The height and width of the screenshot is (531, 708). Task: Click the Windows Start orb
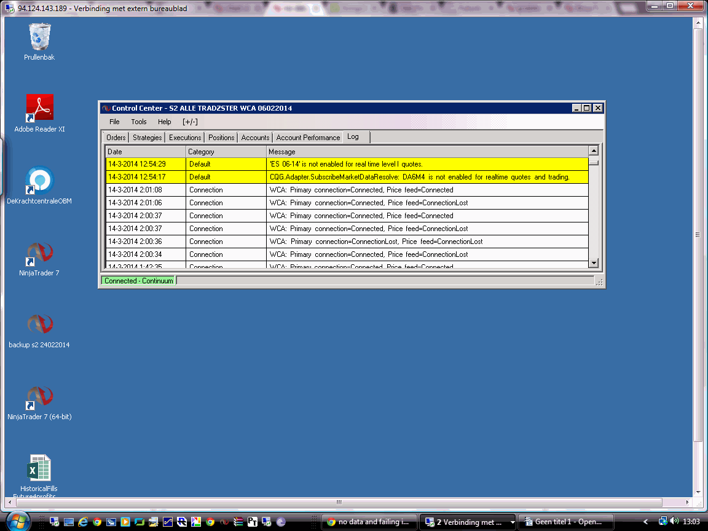[18, 522]
